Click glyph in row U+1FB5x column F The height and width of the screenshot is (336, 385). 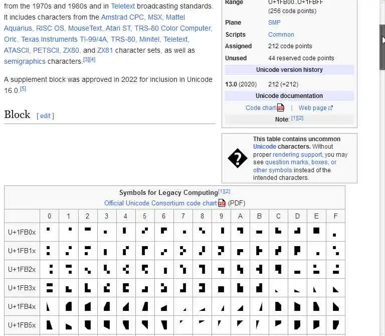click(x=336, y=325)
